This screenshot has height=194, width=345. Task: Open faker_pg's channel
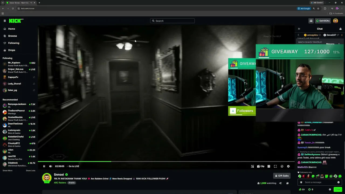[x=19, y=90]
